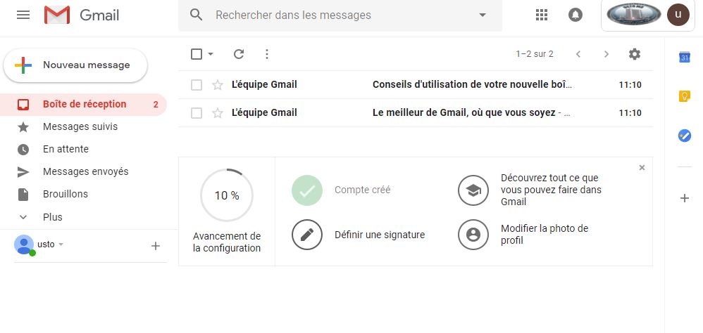703x333 pixels.
Task: Tick the checkbox of the 'Le meilleur de Gmail' email
Action: (x=197, y=113)
